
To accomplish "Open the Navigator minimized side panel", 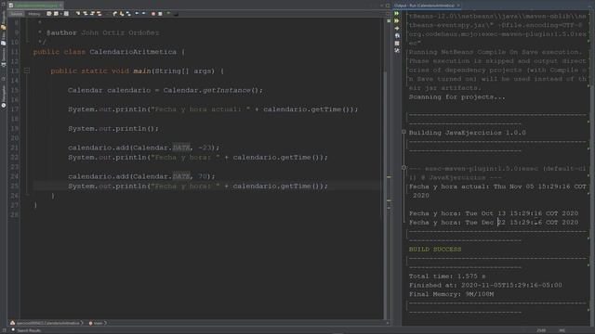I will [4, 96].
